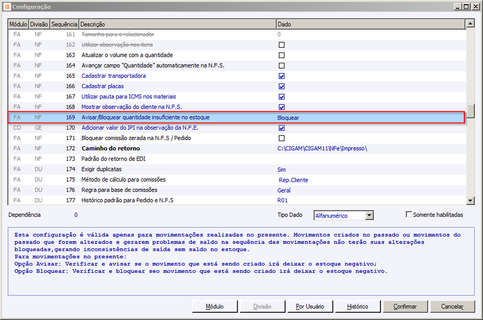Click the Por Usuário button
The image size is (483, 320).
pos(310,307)
